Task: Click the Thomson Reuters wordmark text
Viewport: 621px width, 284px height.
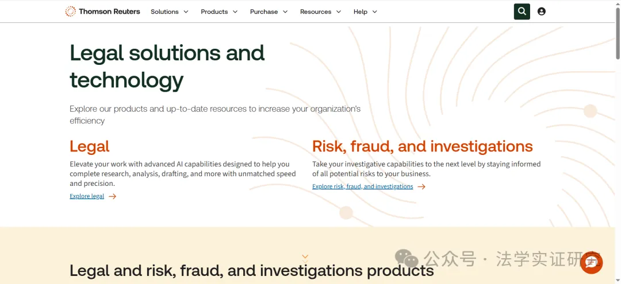Action: tap(109, 11)
